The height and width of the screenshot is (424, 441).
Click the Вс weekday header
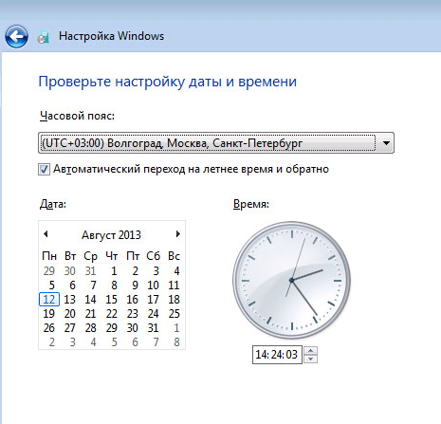point(174,256)
